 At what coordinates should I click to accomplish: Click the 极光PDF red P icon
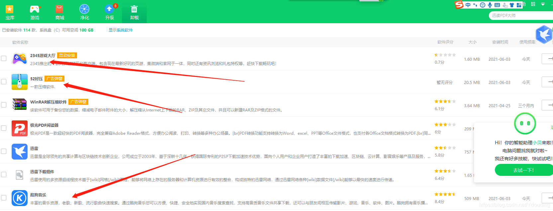[20, 128]
